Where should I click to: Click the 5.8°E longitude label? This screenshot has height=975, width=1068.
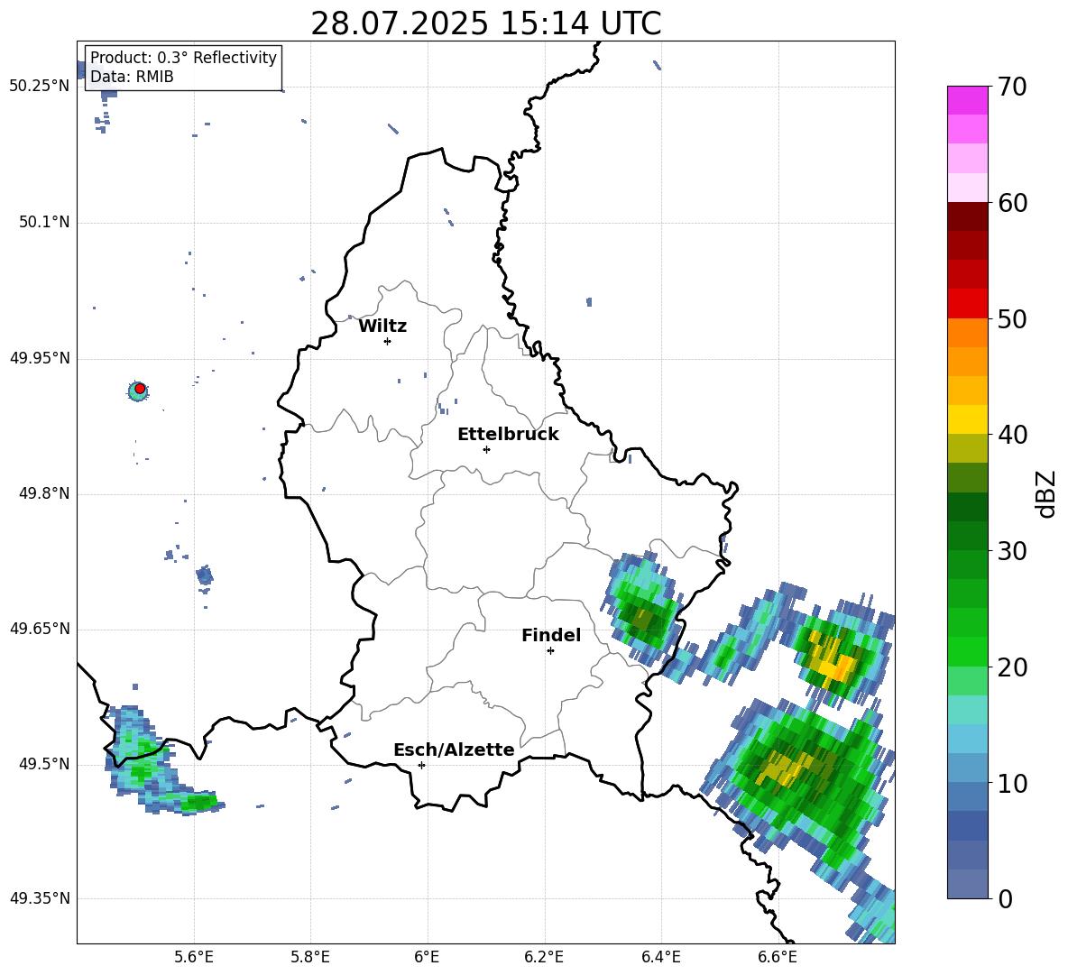tap(310, 957)
